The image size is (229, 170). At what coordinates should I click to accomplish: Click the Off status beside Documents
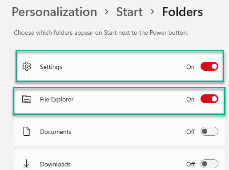click(191, 132)
